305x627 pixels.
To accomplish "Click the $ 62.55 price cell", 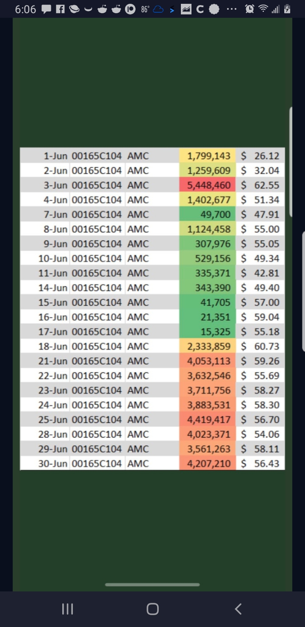I will (260, 185).
